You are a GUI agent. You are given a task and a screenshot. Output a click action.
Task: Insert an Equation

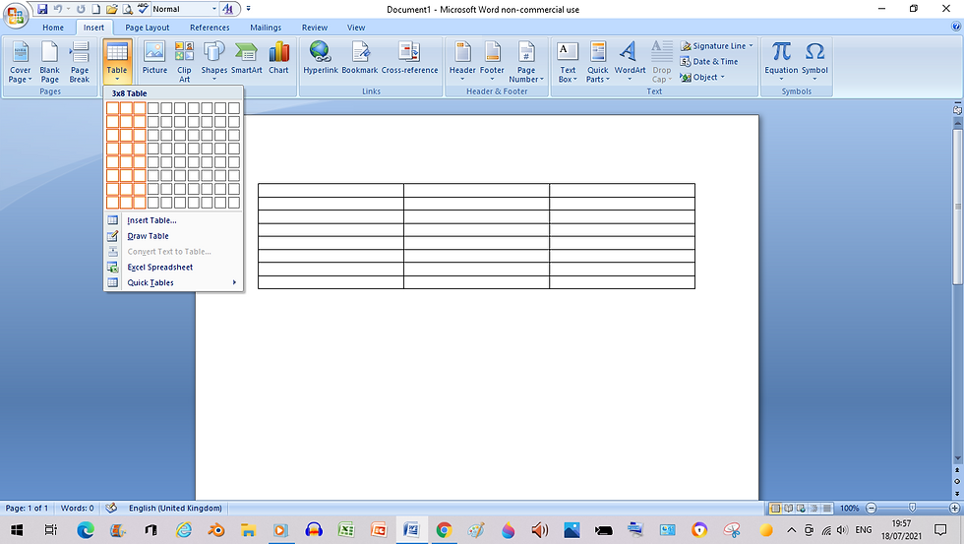(x=781, y=61)
